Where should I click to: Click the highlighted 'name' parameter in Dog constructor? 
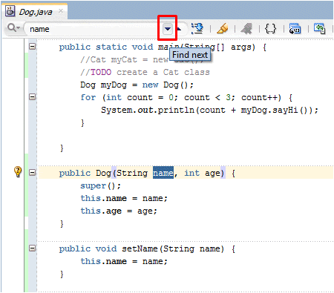(x=163, y=173)
